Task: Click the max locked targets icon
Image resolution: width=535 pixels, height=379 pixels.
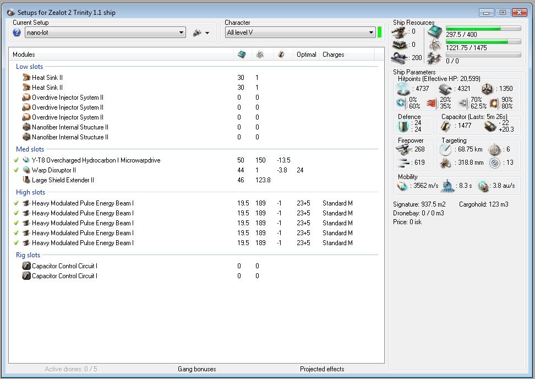Action: 494,149
